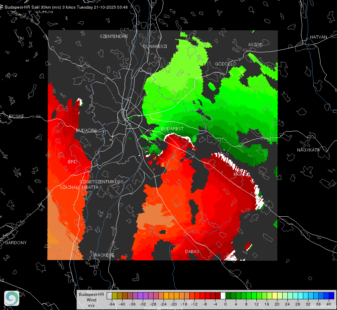The height and width of the screenshot is (310, 337).
Task: Select the light gray first swatch in the legend
Action: point(109,296)
